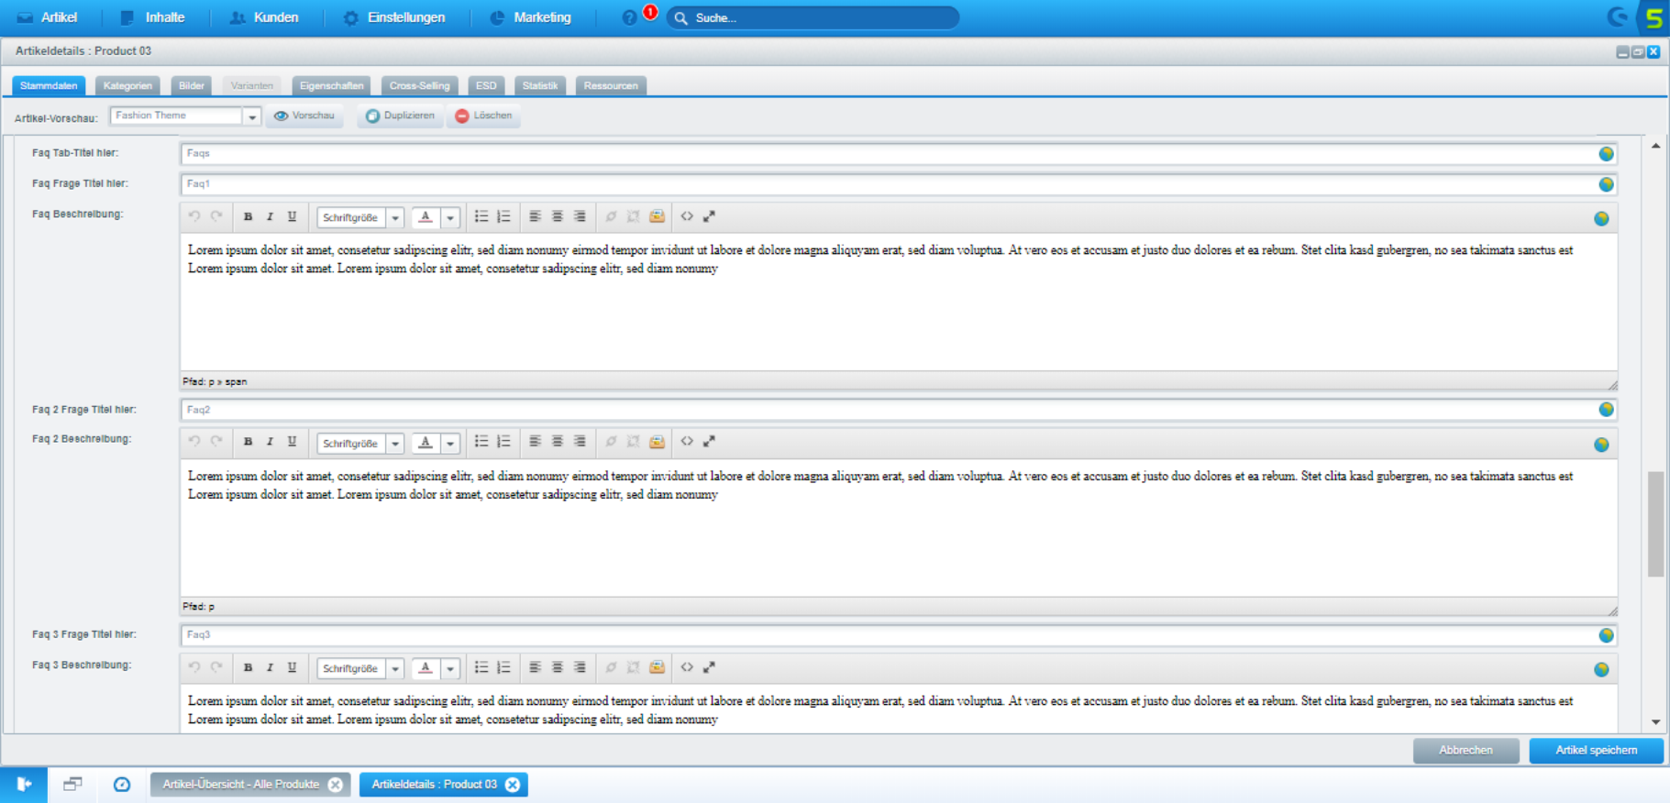Viewport: 1670px width, 803px height.
Task: Close the Artikeldetails : Product 03 taskbar item
Action: point(513,785)
